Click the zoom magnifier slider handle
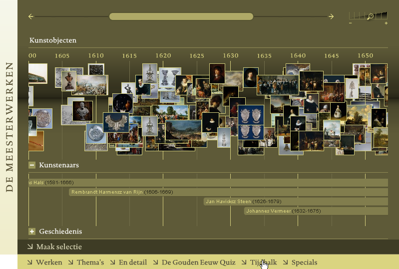The image size is (399, 269). click(x=371, y=17)
